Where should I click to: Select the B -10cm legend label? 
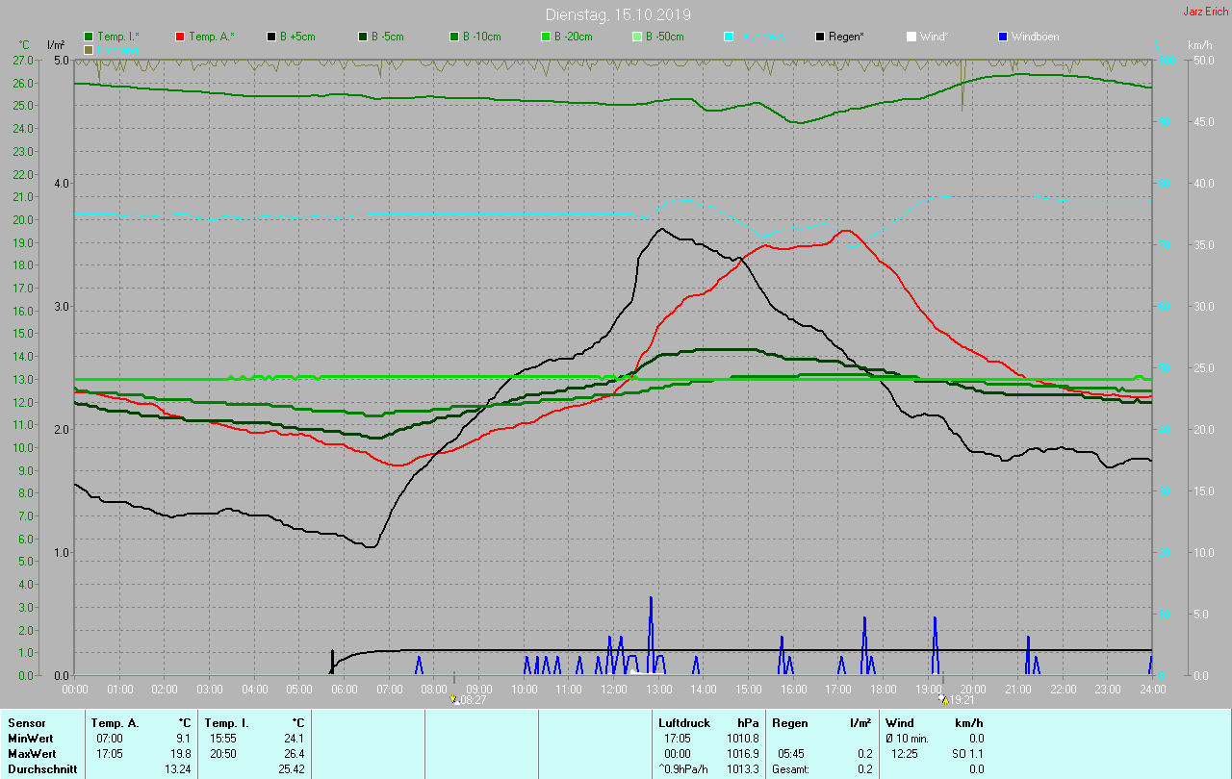pos(481,37)
